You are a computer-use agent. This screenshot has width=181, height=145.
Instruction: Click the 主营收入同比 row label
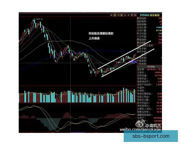click(x=144, y=109)
